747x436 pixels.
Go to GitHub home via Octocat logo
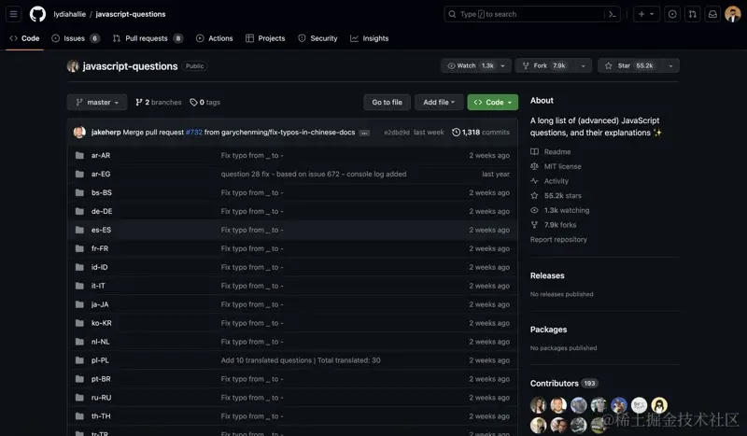(x=37, y=14)
